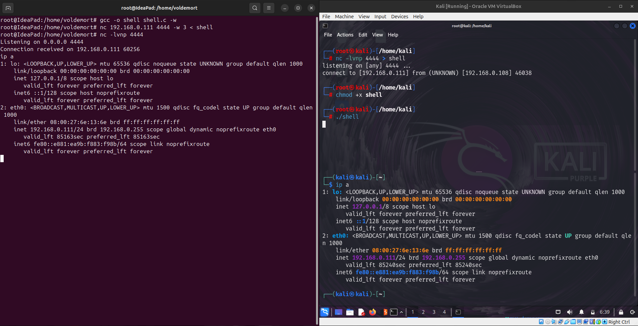Image resolution: width=638 pixels, height=326 pixels.
Task: Click VirtualBox USB devices status icon
Action: coord(567,322)
